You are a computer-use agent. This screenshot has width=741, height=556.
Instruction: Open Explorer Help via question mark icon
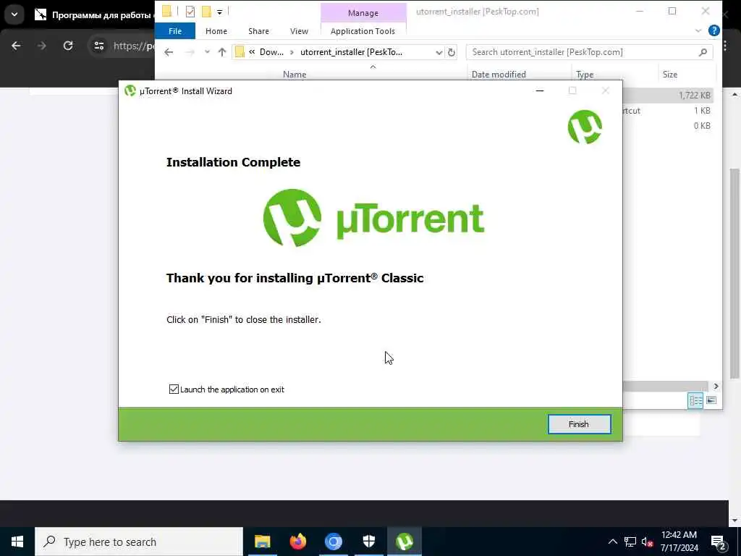pos(714,30)
